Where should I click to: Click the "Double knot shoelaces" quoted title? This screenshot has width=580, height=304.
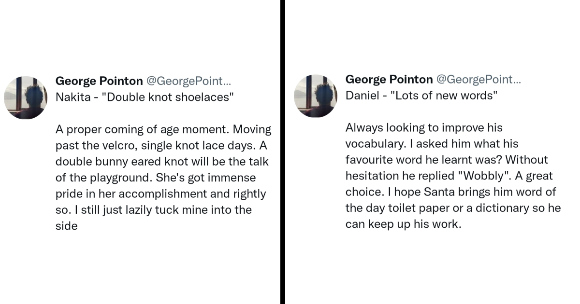point(170,97)
